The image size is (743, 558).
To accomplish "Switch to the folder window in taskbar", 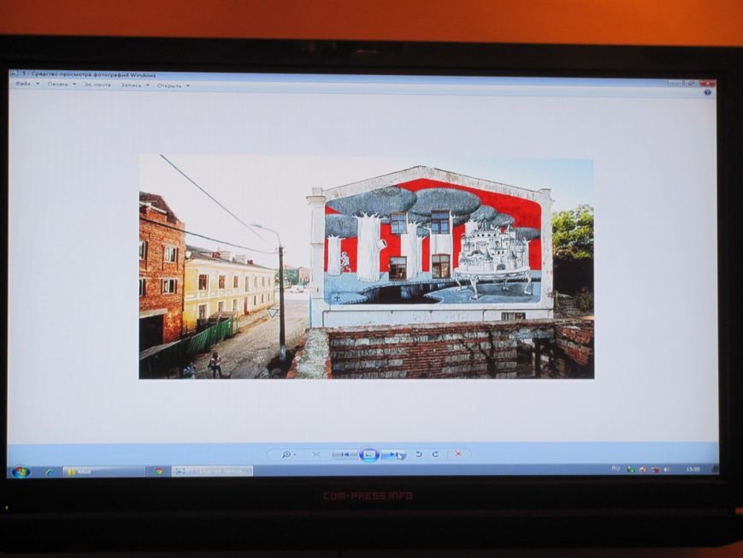I will tap(104, 472).
